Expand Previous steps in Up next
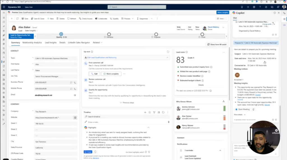 point(127,103)
